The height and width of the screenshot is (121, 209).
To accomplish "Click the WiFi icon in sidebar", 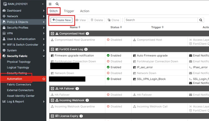I will click(4, 45).
